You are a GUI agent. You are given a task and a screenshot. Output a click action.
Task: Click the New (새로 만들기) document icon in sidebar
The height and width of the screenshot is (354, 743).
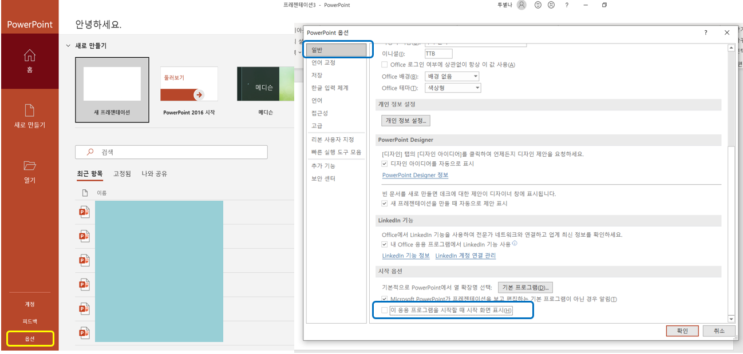click(29, 110)
